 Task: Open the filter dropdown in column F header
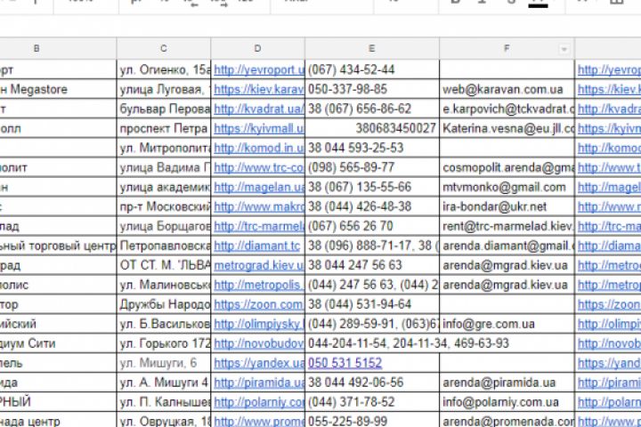click(564, 50)
